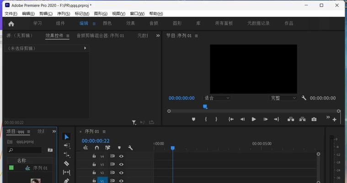Expand the 未选择剪辑 arrow
This screenshot has width=347, height=183.
tap(85, 48)
